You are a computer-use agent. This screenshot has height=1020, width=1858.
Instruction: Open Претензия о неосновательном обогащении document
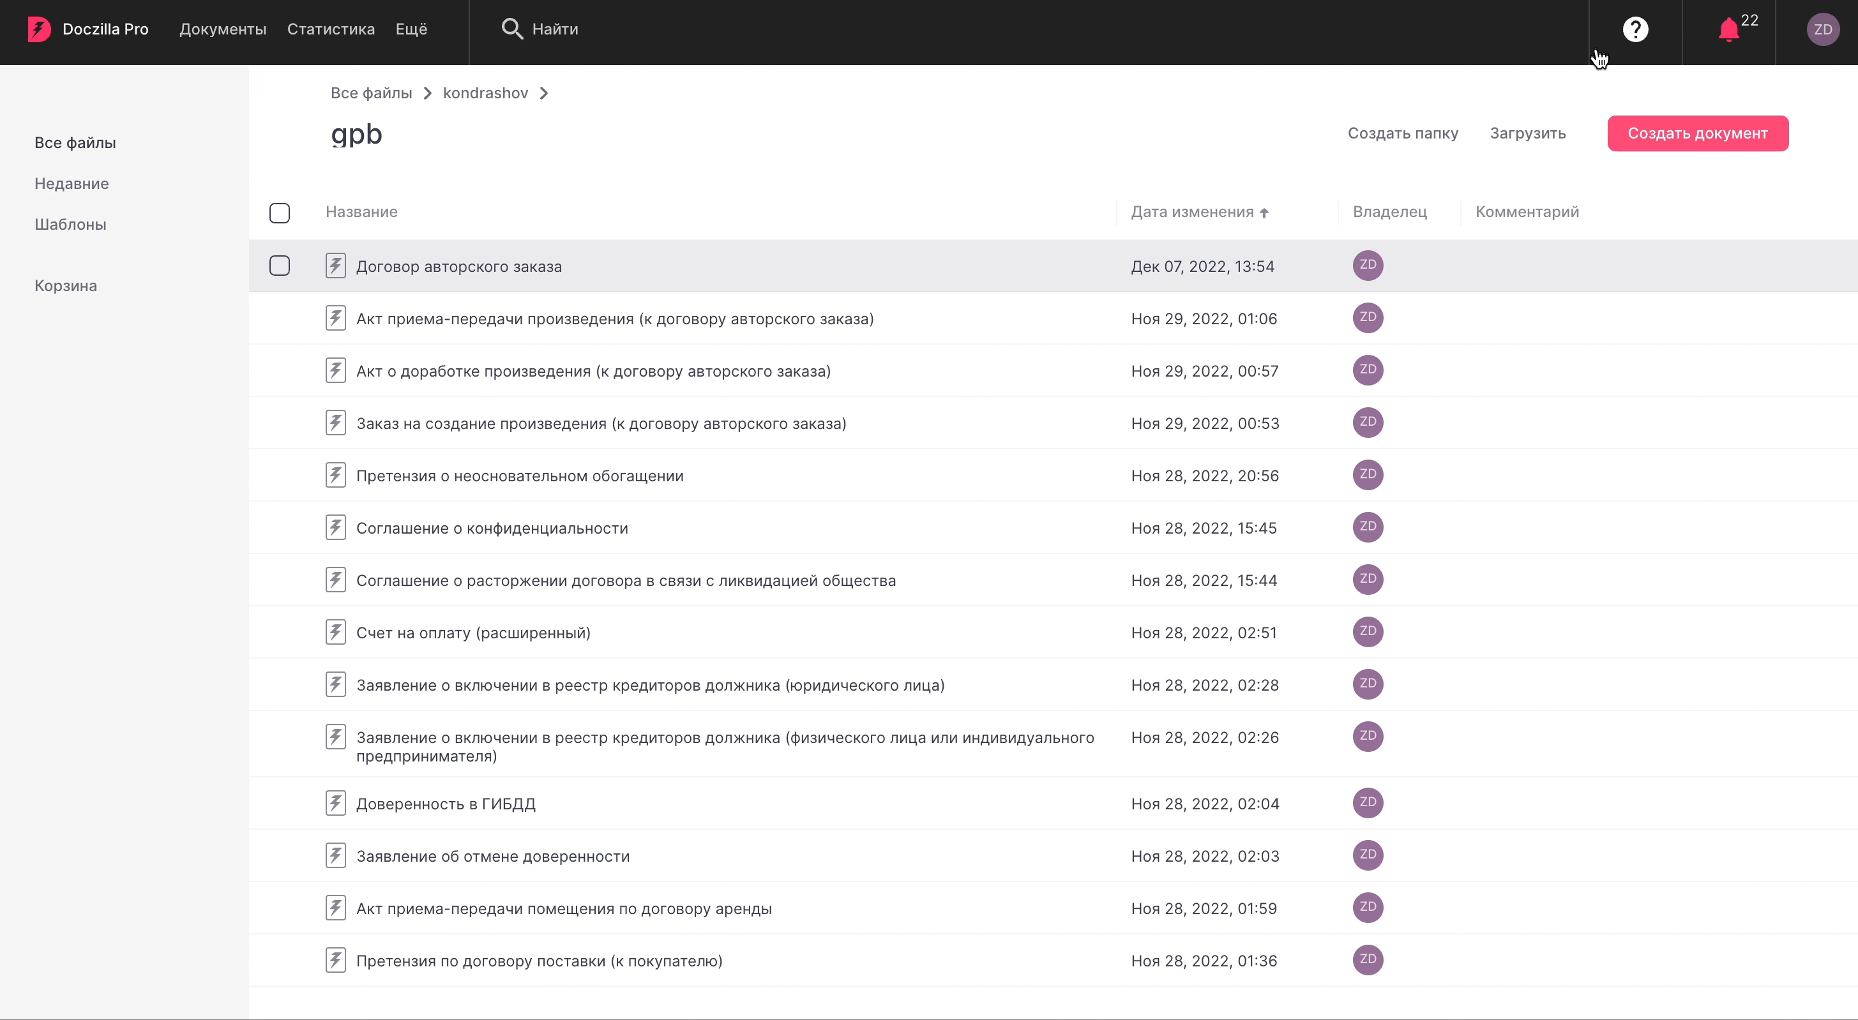coord(520,476)
